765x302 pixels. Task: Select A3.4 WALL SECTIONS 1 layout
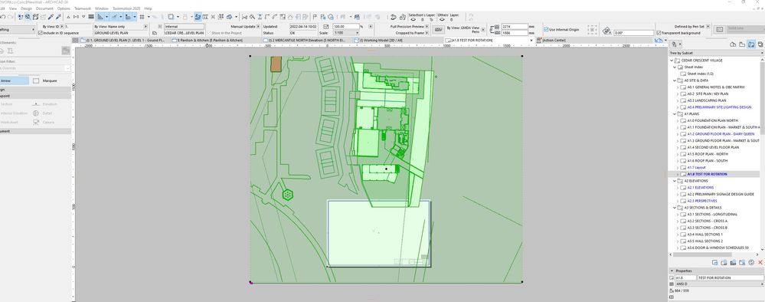click(x=705, y=235)
